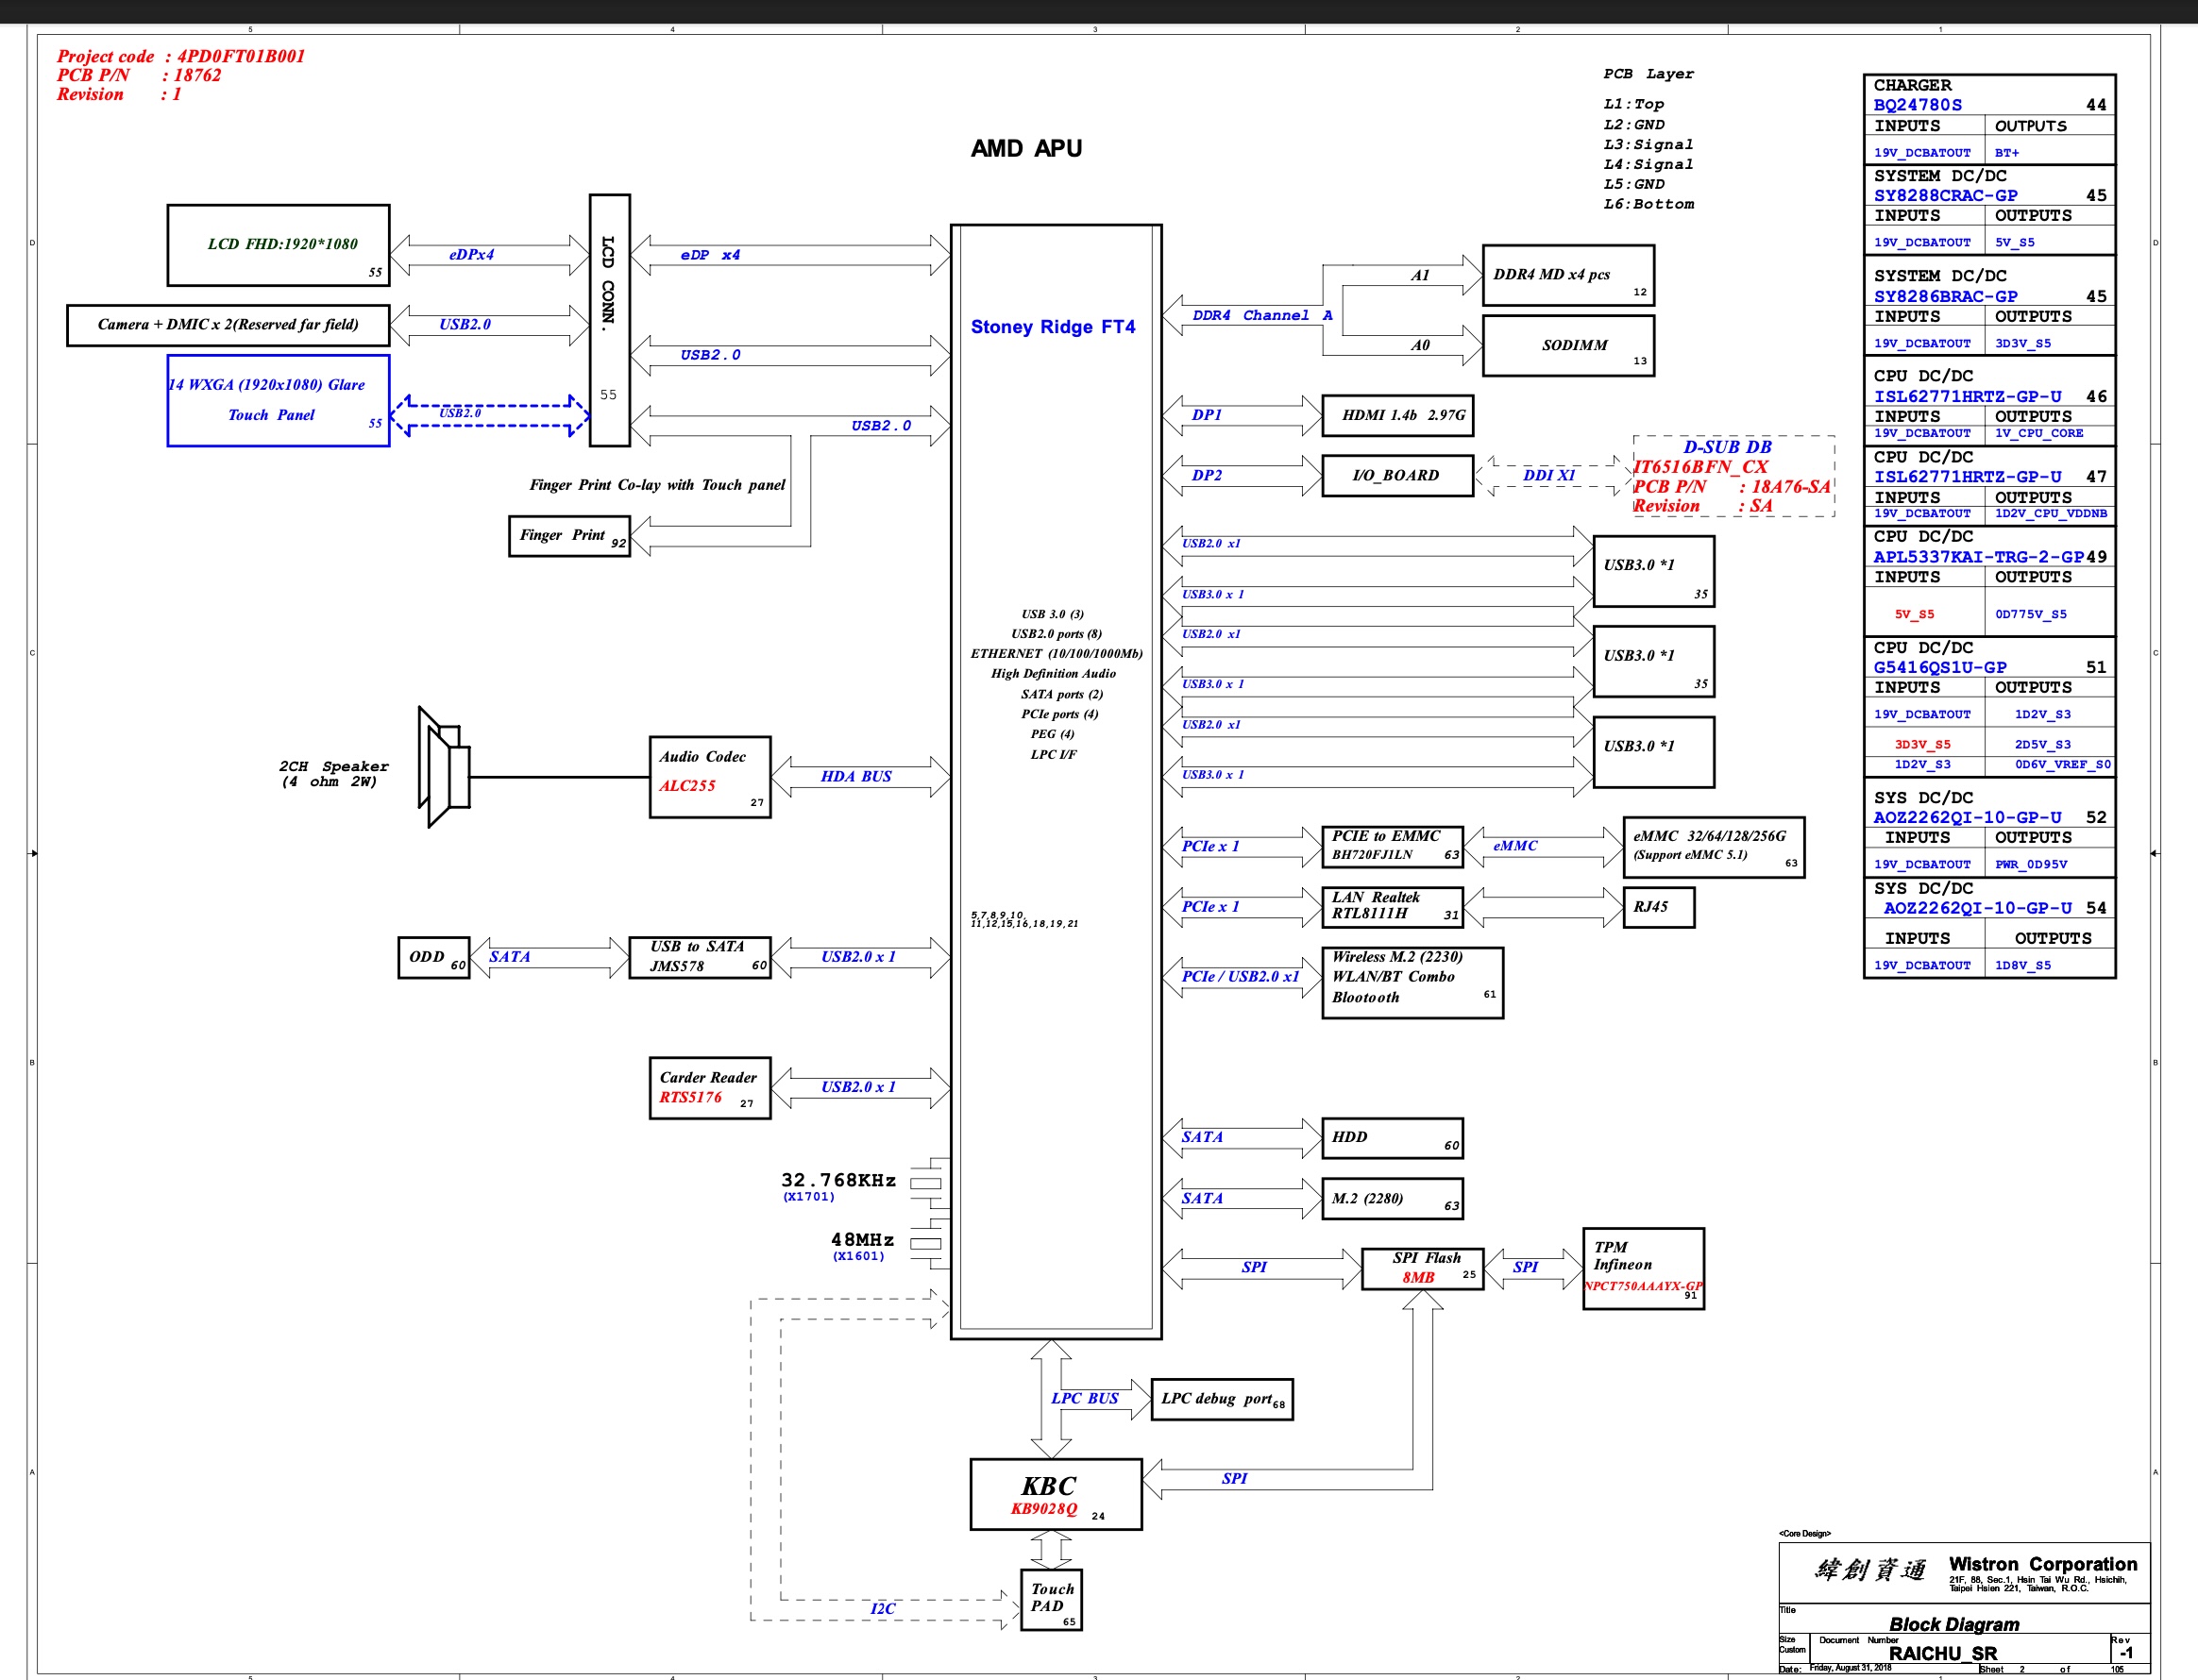2198x1680 pixels.
Task: Click the L3:Signal layer entry
Action: pyautogui.click(x=1648, y=145)
